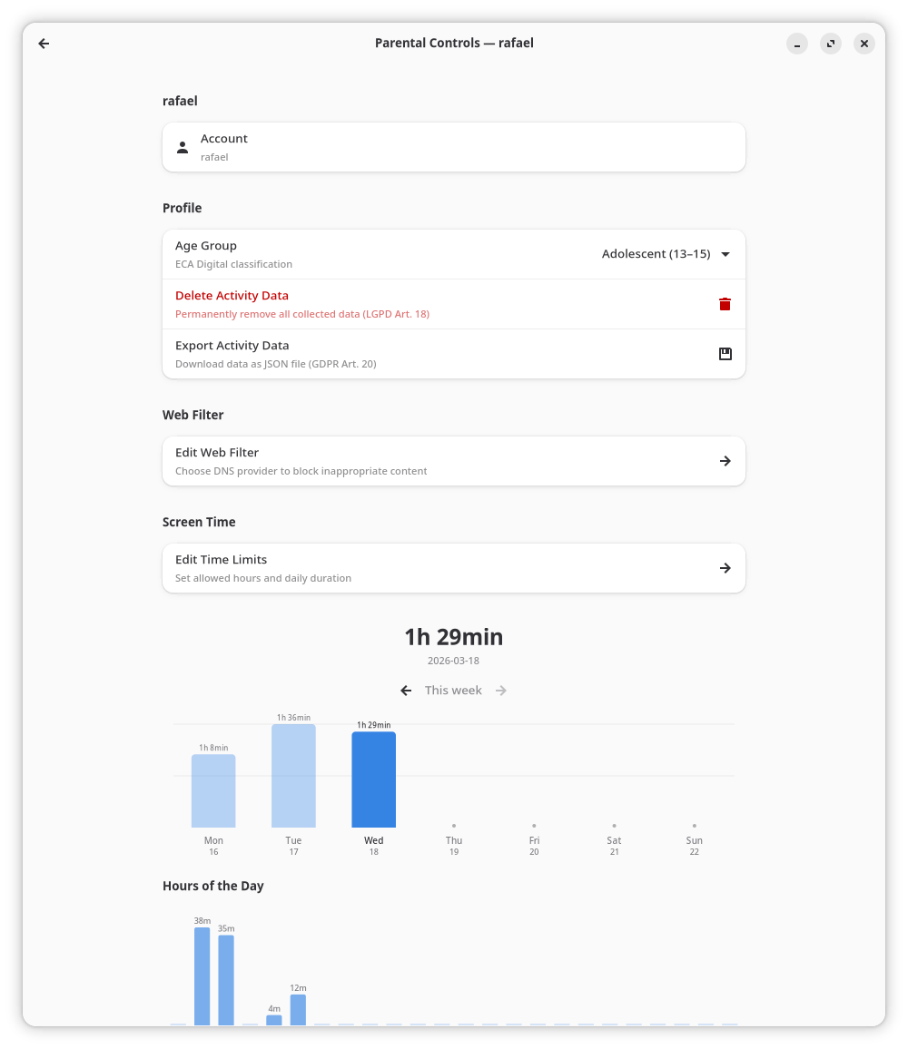
Task: Click the back arrow in header
Action: [x=44, y=44]
